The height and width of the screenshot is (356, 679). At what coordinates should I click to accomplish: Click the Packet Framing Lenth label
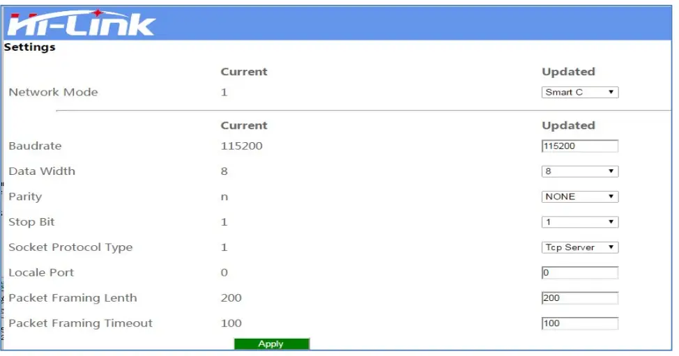[x=73, y=298]
